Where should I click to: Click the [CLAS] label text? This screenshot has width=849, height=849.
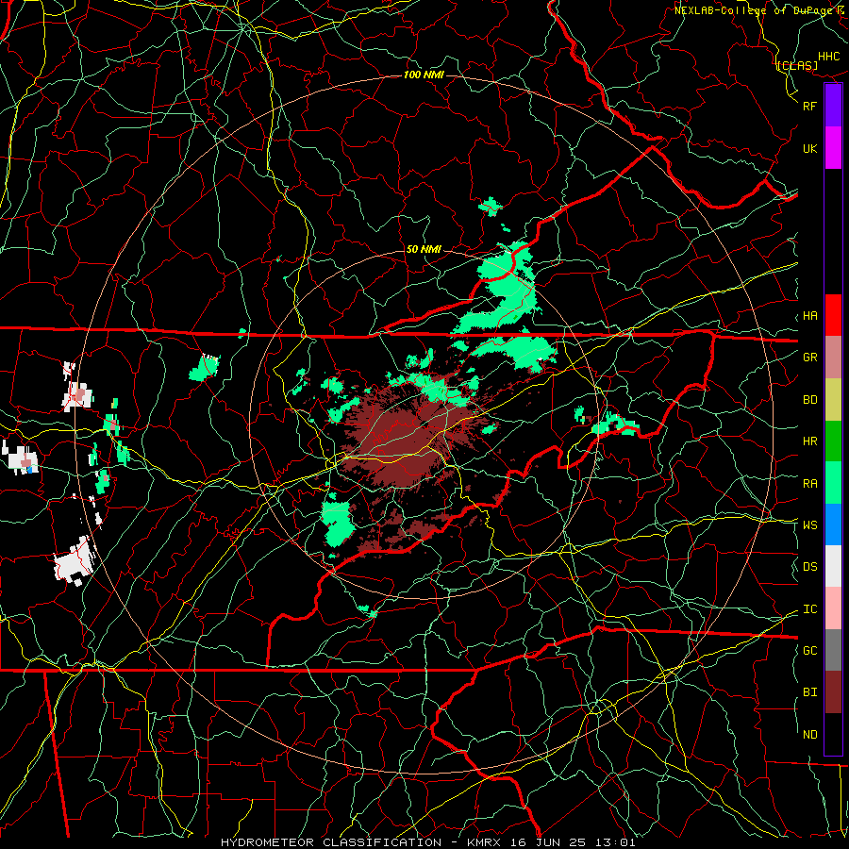coord(797,66)
